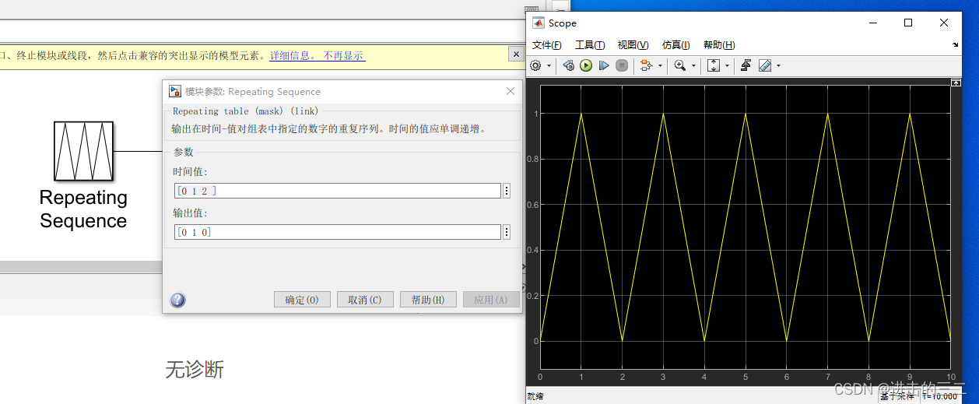This screenshot has height=404, width=979.
Task: Open the options menu beside 时间值 field
Action: [507, 191]
